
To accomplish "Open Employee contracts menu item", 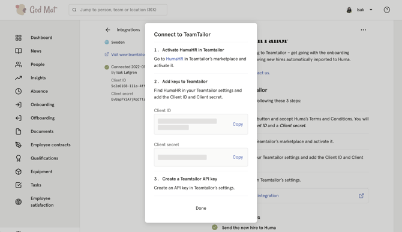I will point(50,144).
